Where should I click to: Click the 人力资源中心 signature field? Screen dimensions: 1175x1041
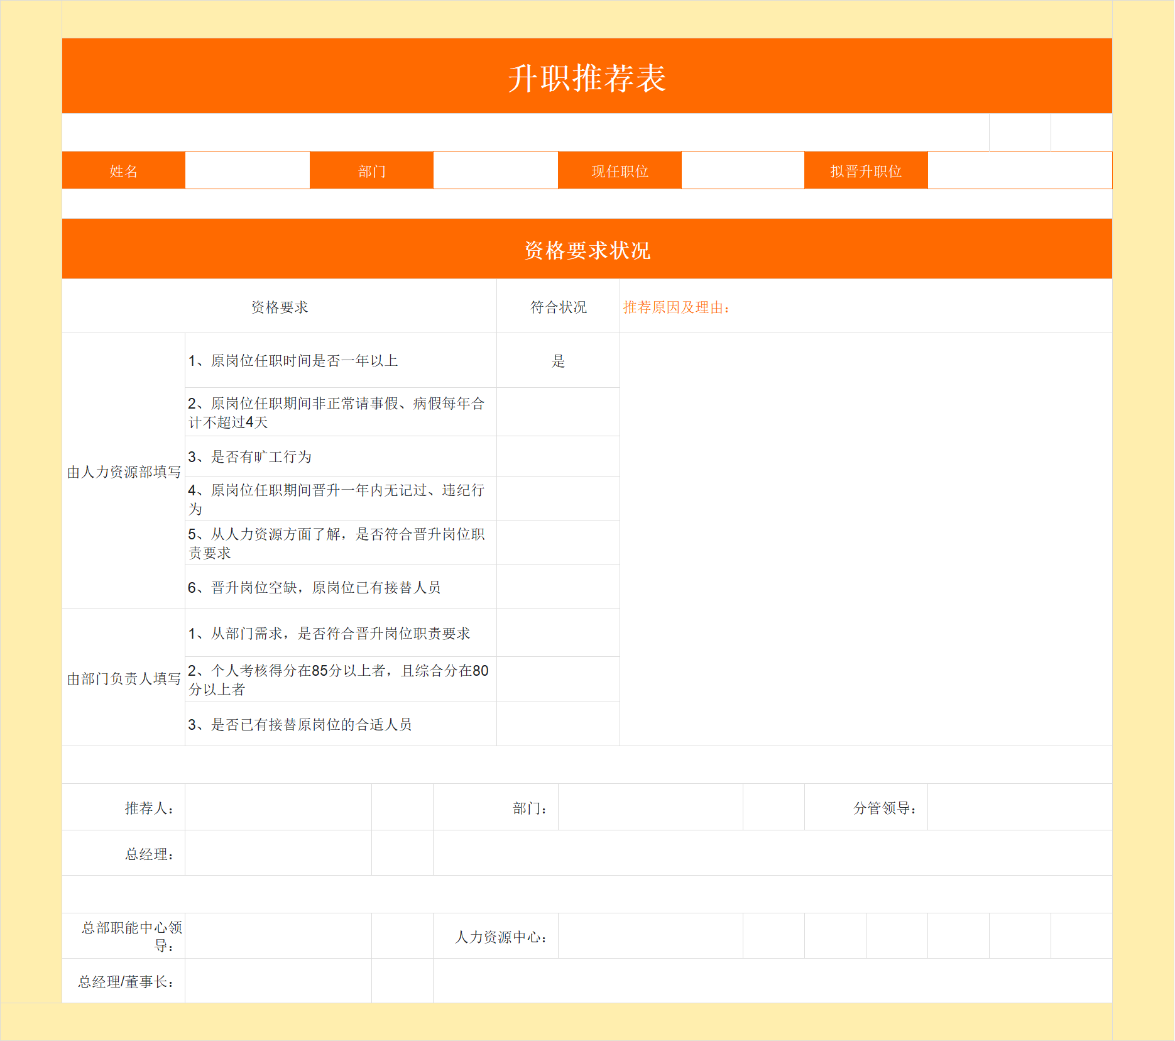pyautogui.click(x=650, y=936)
